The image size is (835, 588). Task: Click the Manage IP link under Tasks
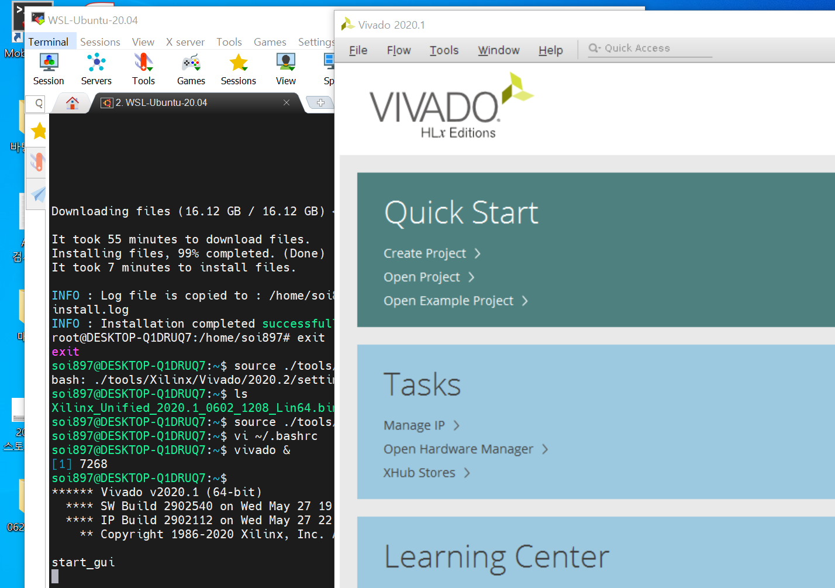point(422,425)
